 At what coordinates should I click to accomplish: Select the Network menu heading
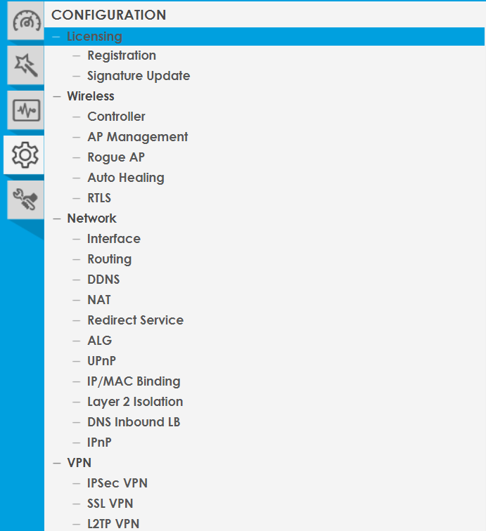coord(91,218)
